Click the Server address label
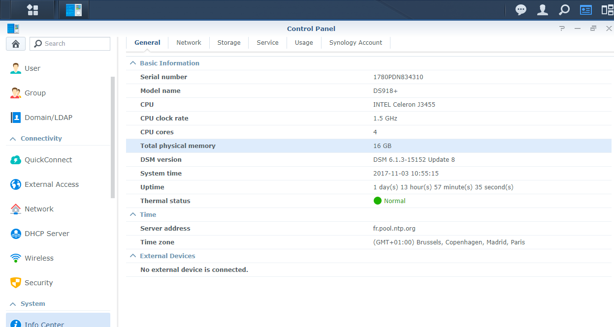 tap(165, 229)
